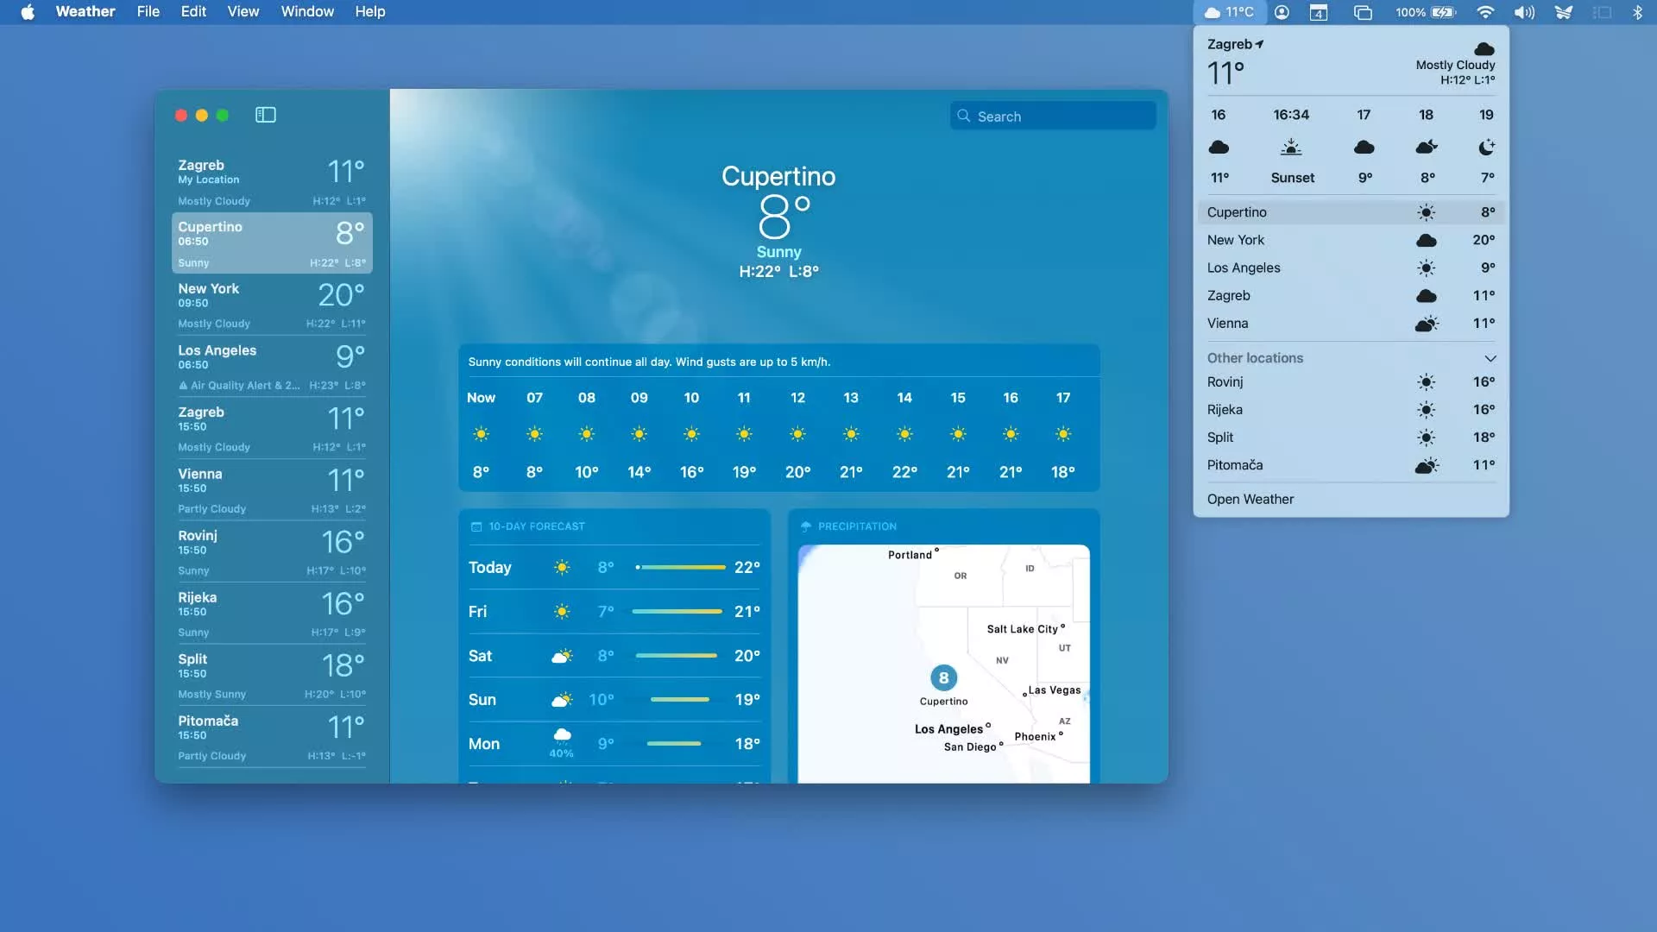
Task: Click the moon icon at hour 19 in widget
Action: coord(1486,148)
